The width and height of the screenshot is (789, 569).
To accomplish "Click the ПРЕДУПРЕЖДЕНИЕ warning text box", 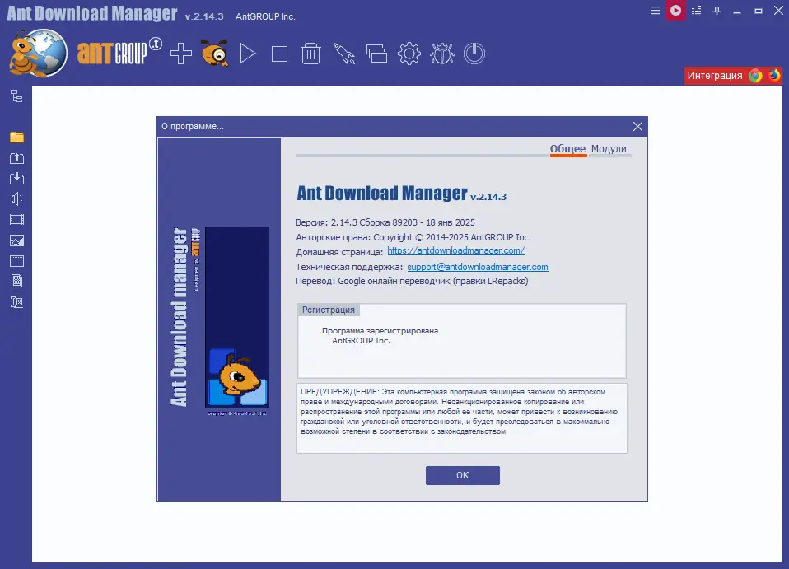I will 462,418.
